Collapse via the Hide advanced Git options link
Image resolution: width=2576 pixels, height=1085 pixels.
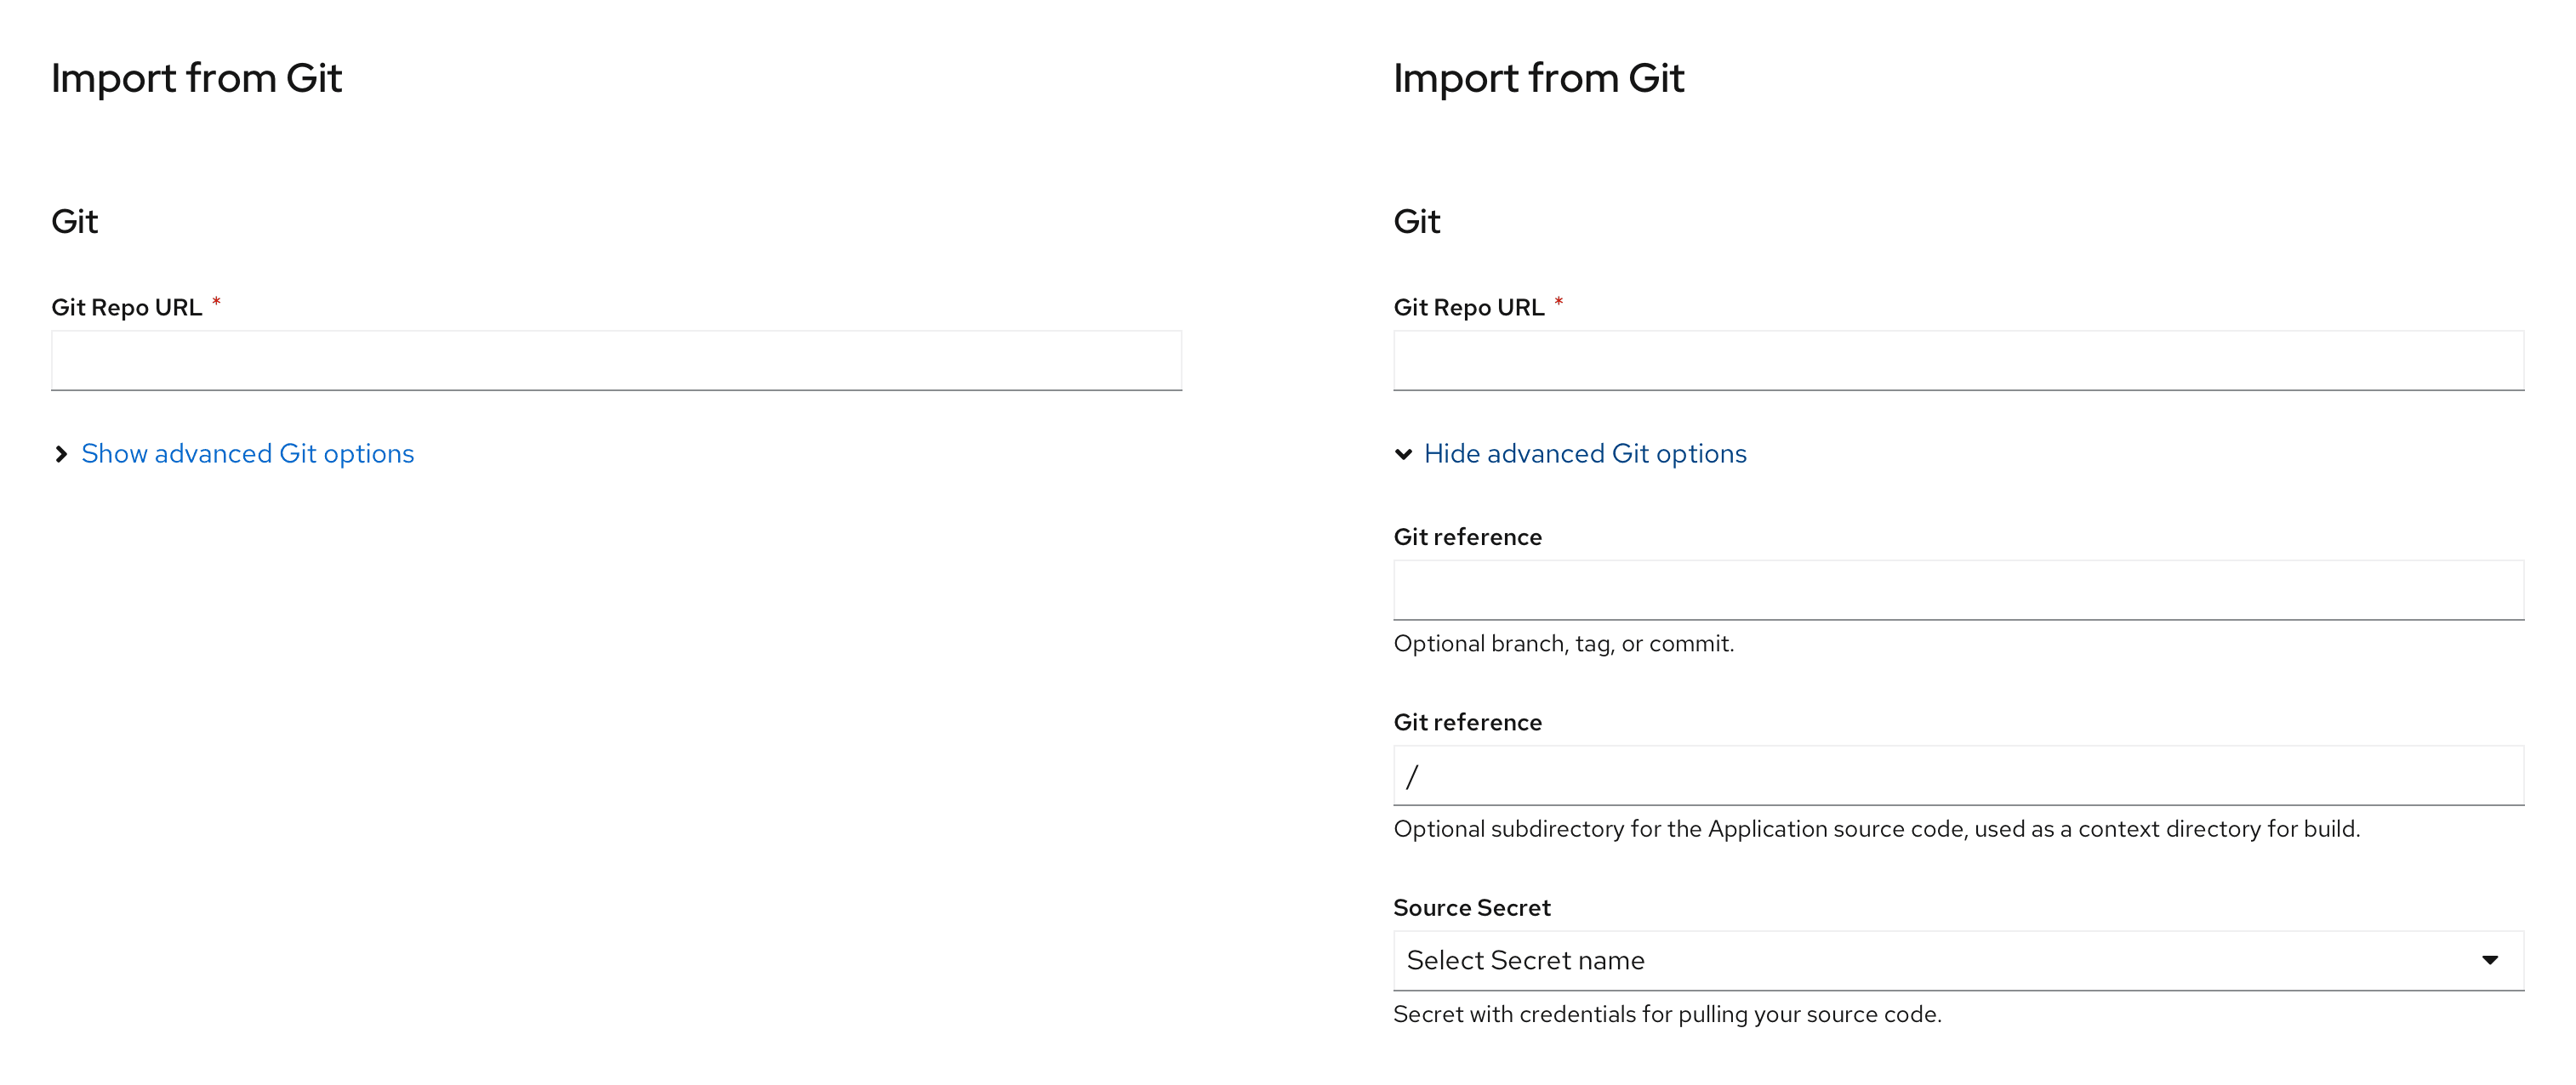pos(1584,455)
